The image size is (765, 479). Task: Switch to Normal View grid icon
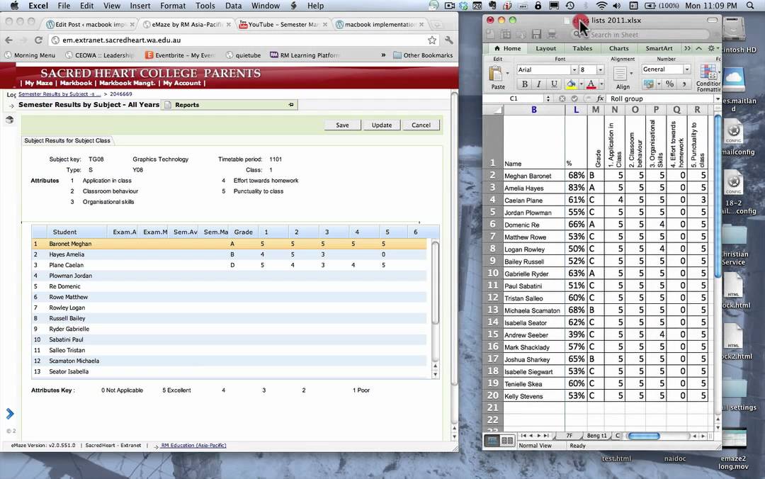coord(492,441)
